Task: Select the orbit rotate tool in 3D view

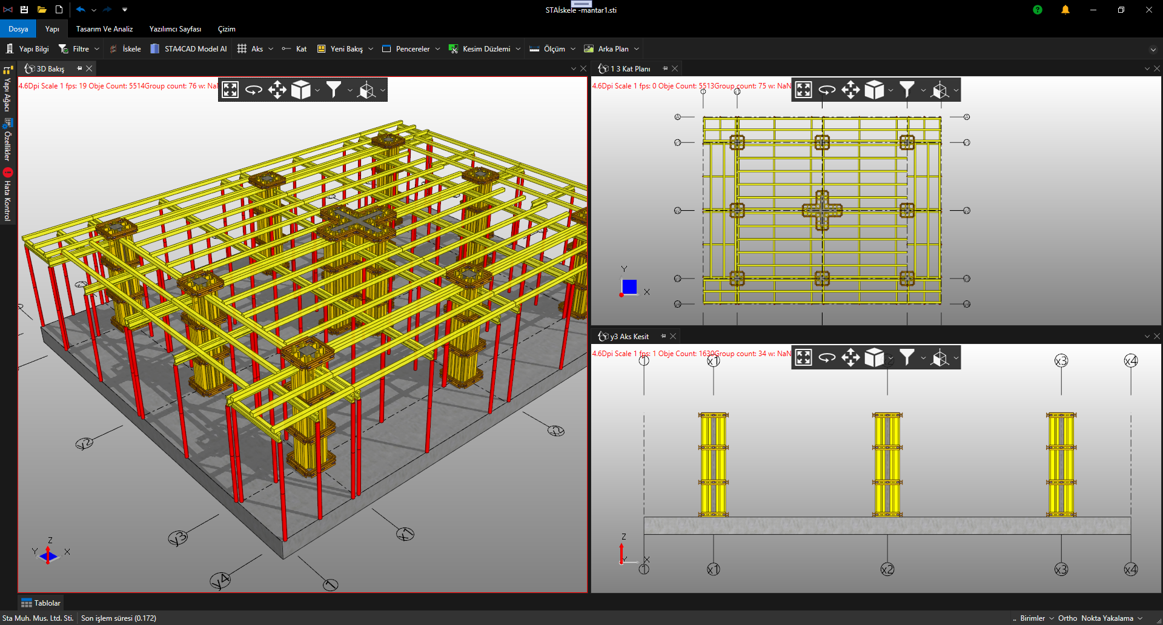Action: [x=253, y=90]
